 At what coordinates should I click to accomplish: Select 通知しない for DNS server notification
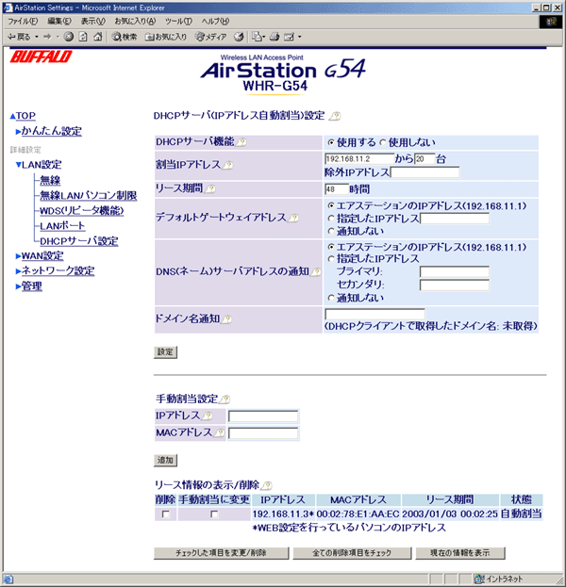tap(330, 298)
